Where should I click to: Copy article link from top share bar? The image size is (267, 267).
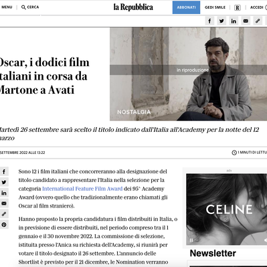(x=258, y=21)
